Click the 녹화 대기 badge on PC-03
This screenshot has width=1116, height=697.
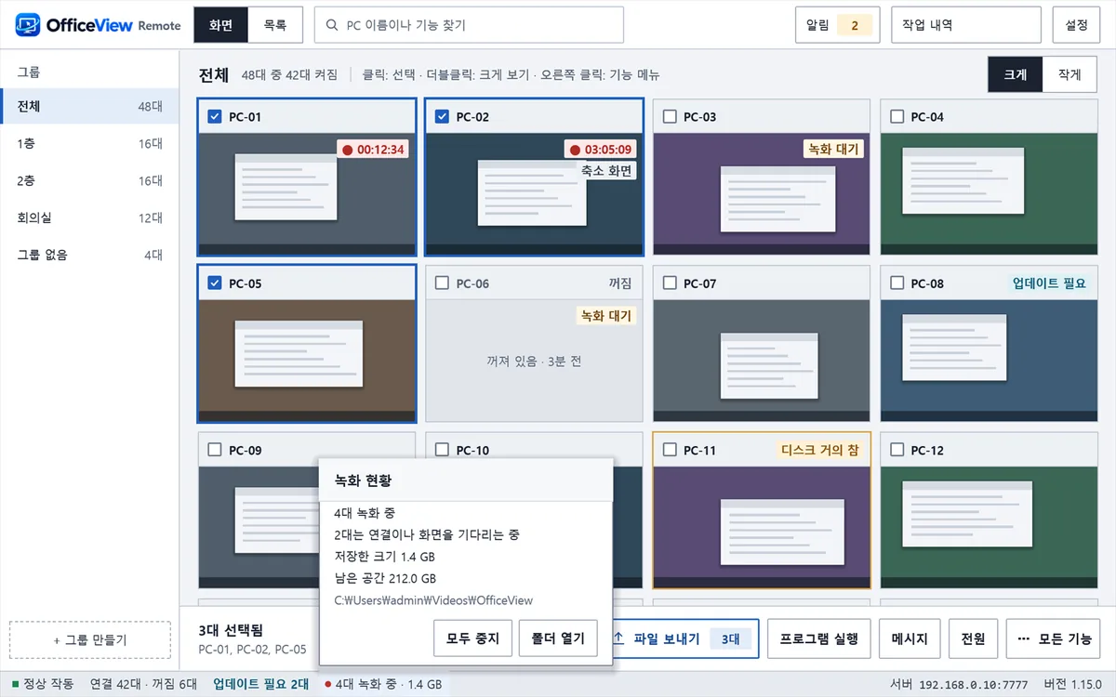pyautogui.click(x=833, y=149)
